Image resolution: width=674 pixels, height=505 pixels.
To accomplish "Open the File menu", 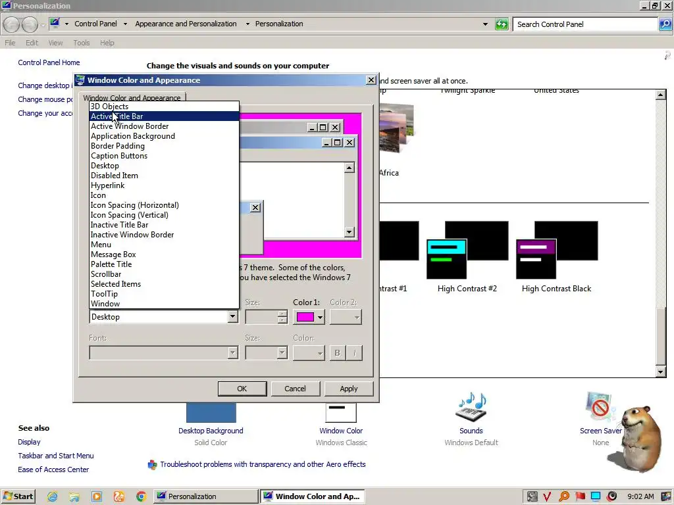I will 10,43.
